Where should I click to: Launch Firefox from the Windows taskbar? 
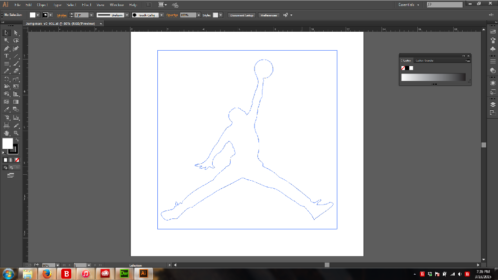coord(47,274)
